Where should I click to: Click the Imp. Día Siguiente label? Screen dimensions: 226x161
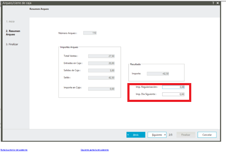coord(146,94)
